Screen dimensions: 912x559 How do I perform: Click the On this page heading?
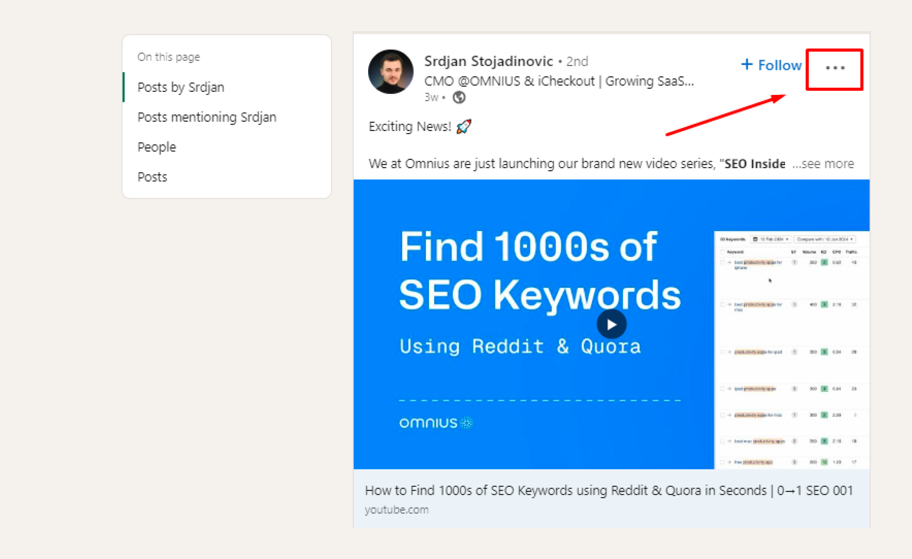pos(169,57)
